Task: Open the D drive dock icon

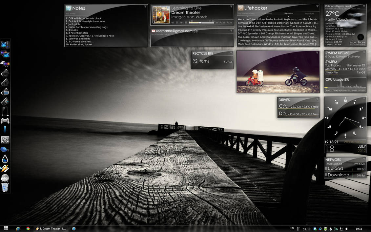Action: tap(5, 82)
